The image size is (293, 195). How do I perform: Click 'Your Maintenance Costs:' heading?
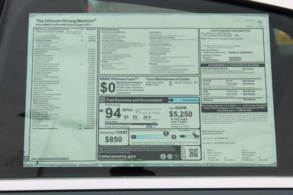[168, 79]
